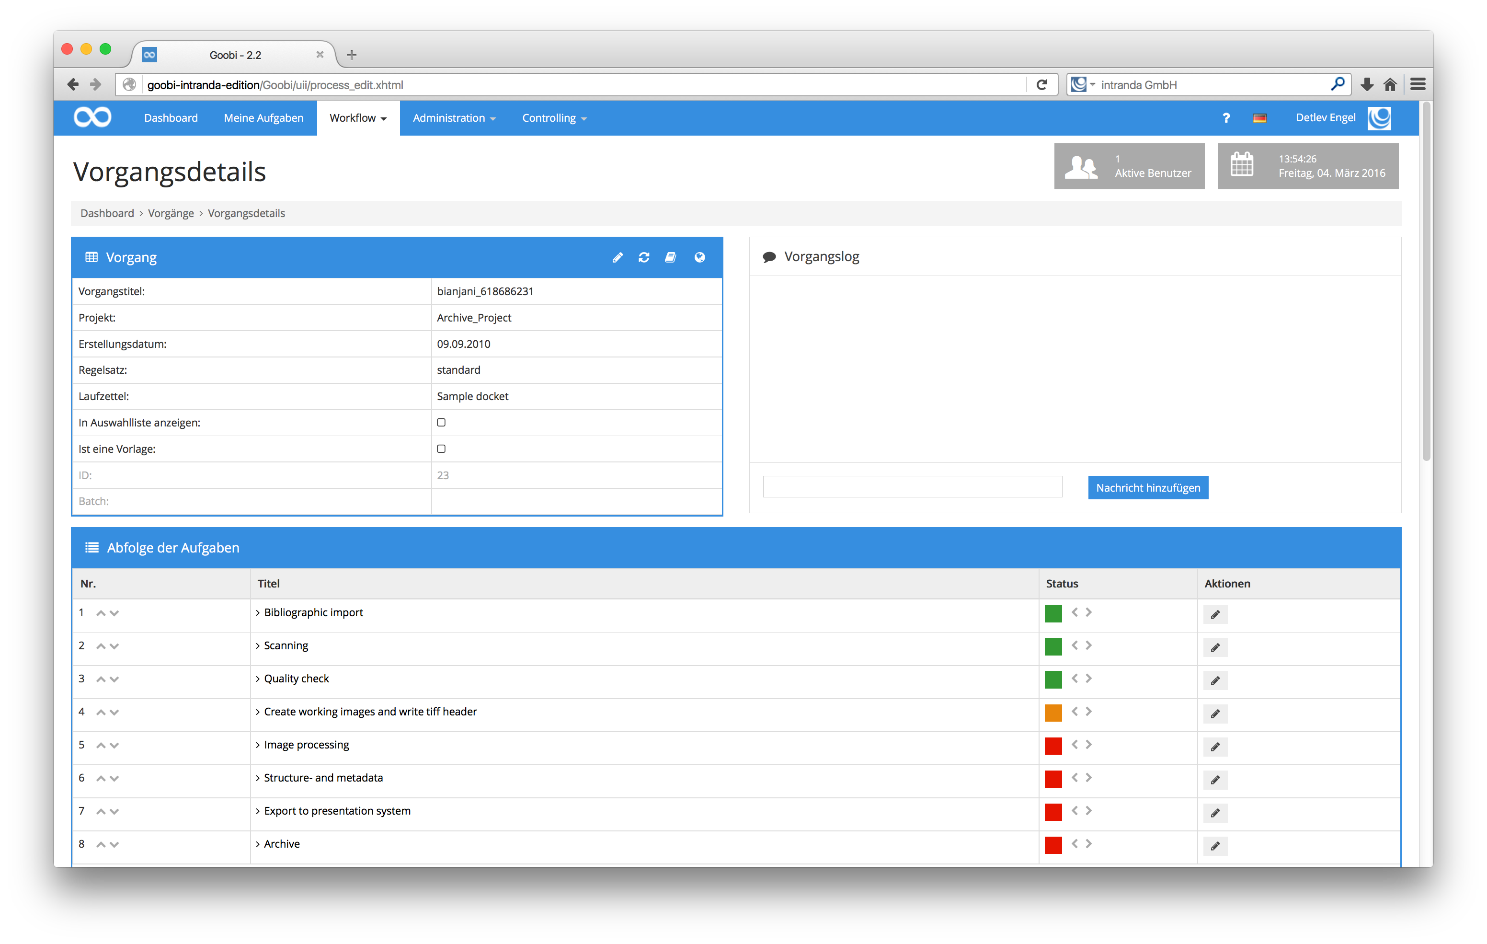Open the help question mark icon
Screen dimensions: 1487x944
[x=1226, y=118]
